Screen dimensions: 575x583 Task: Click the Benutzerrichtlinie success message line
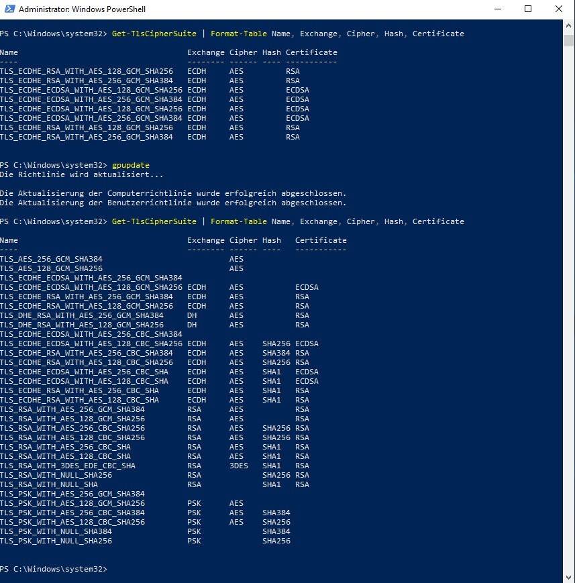(x=173, y=203)
